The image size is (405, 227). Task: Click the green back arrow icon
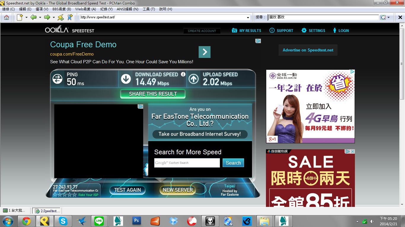tap(33, 17)
